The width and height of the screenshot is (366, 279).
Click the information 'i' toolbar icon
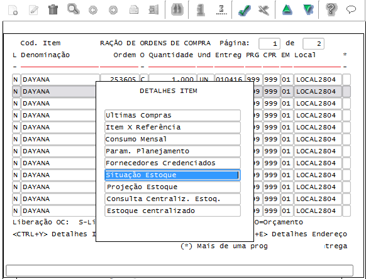[x=201, y=10]
